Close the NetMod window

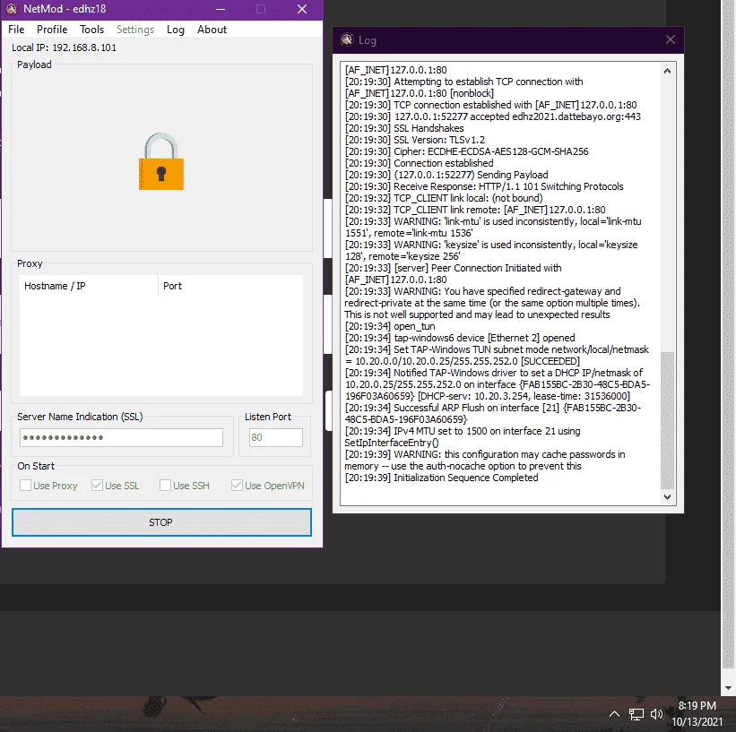(302, 9)
